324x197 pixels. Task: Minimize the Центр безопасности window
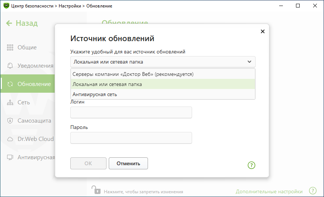tap(281, 6)
